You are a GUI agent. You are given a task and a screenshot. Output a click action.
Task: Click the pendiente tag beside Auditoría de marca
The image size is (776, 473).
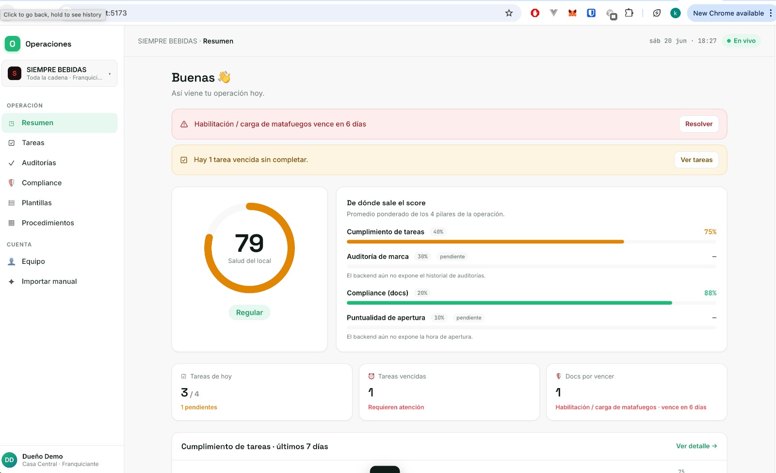(452, 257)
